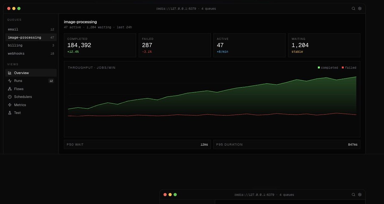Click the search icon in second window
384x204 pixels.
[x=353, y=195]
